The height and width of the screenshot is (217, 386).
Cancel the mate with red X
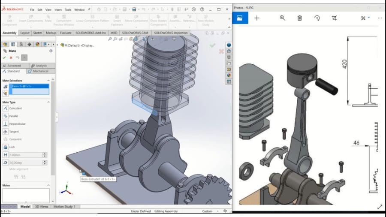pyautogui.click(x=11, y=57)
